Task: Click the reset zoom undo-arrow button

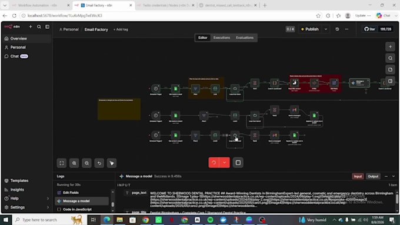Action: [99, 163]
